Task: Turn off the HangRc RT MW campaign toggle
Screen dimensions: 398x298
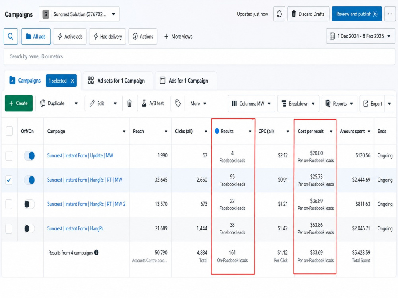Action: (29, 180)
